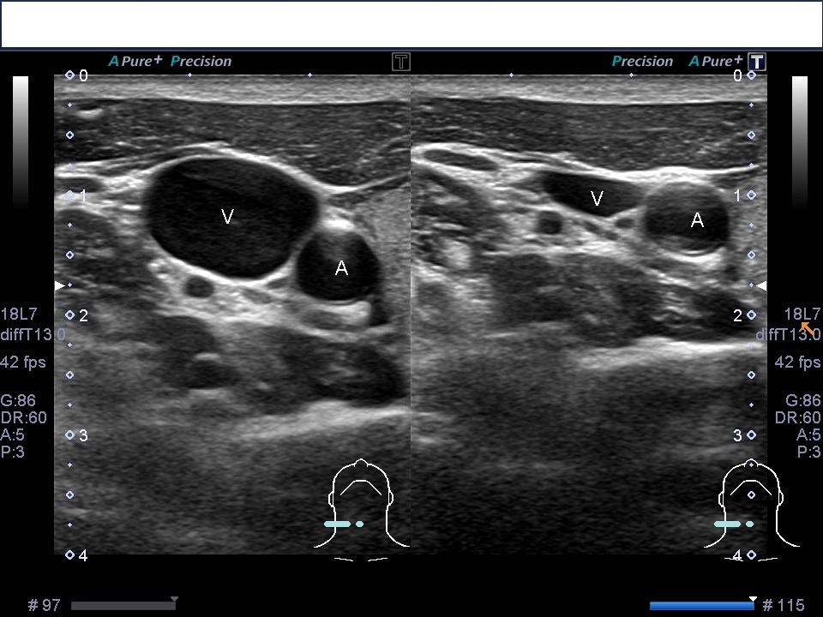The image size is (823, 617).
Task: Select the A annotation in left image
Action: pos(341,268)
